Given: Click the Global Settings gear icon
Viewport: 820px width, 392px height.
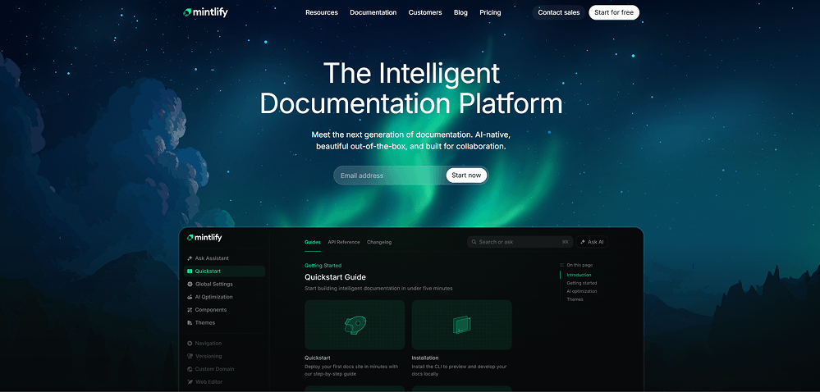Looking at the screenshot, I should [190, 285].
